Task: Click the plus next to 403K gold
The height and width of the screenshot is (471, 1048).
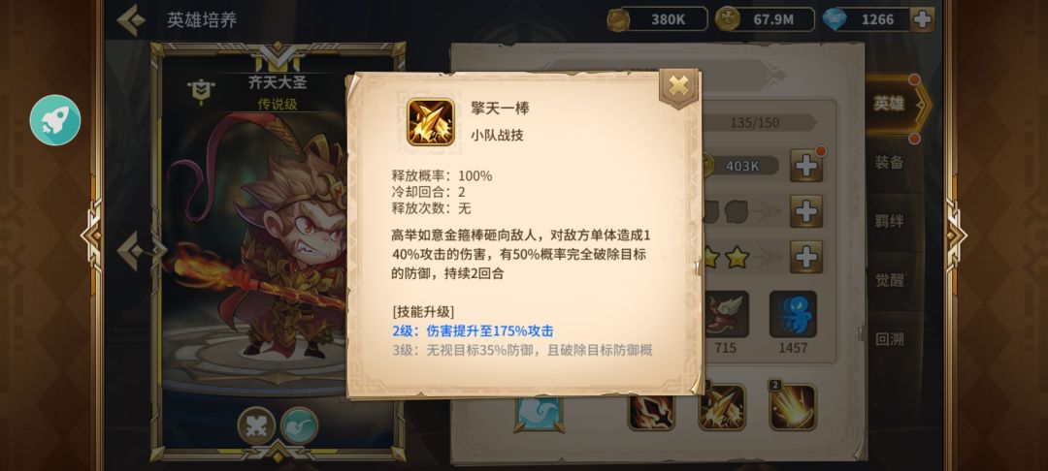Action: click(x=806, y=166)
